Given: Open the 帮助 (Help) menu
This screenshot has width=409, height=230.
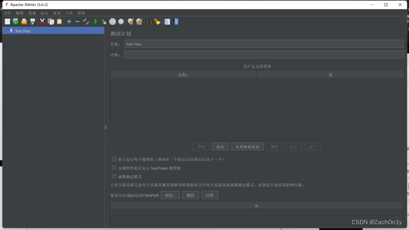Looking at the screenshot, I should pos(81,13).
